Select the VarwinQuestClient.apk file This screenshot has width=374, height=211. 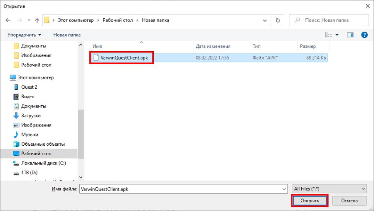pos(124,58)
